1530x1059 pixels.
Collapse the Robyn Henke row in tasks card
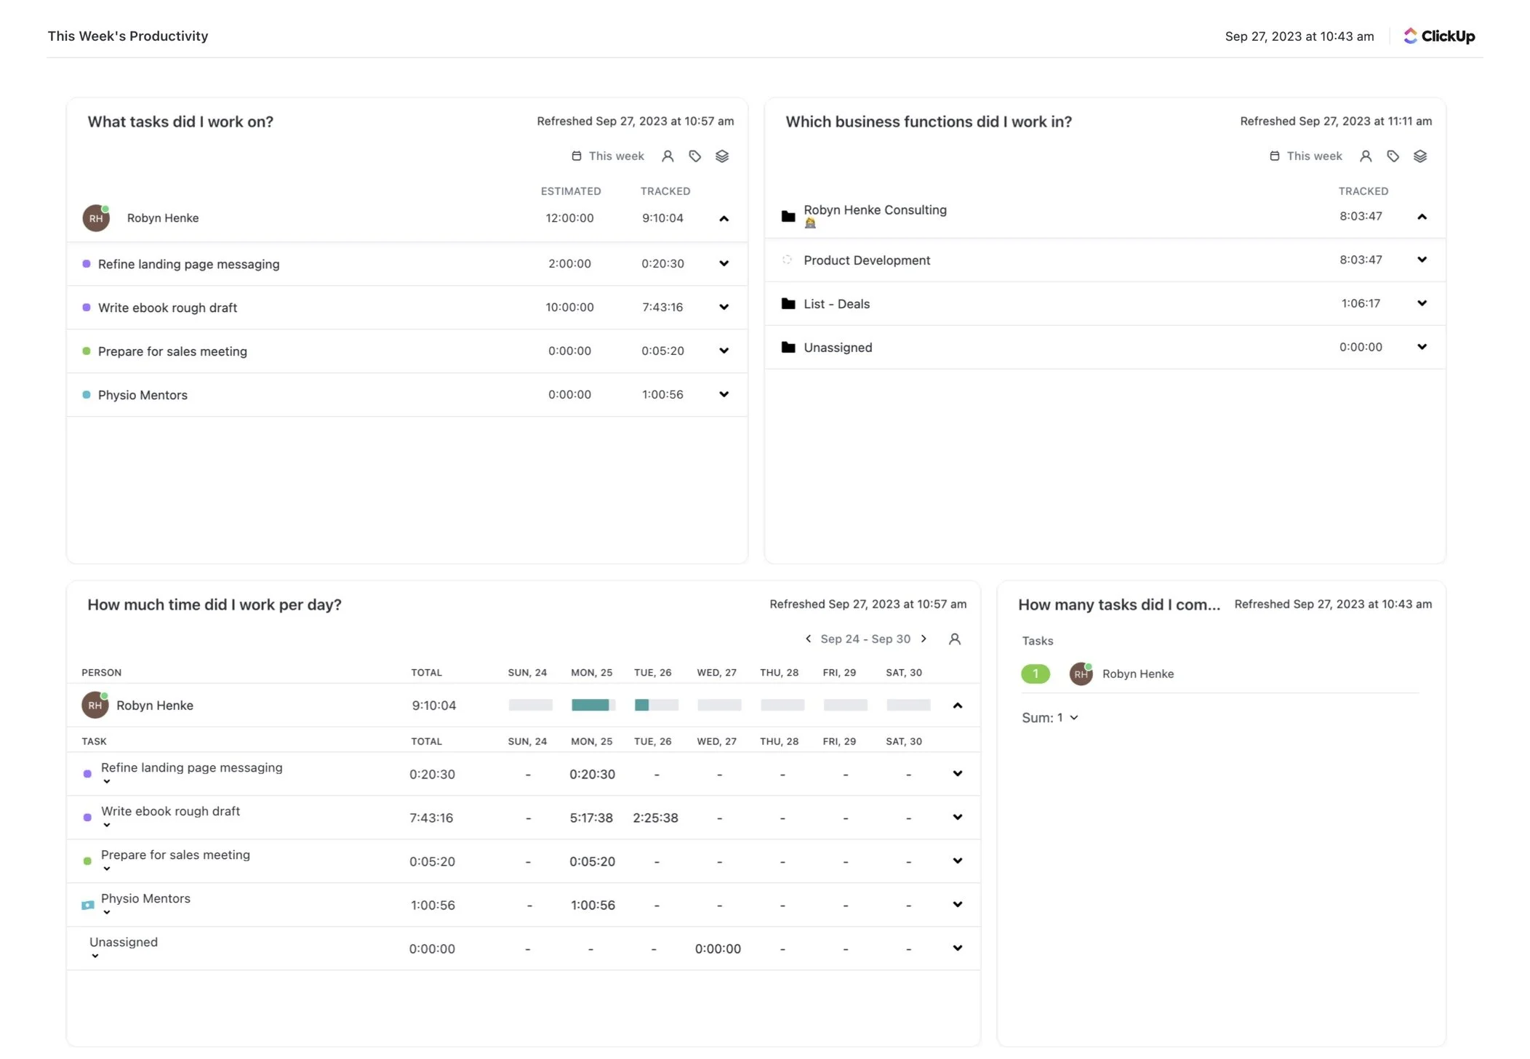coord(724,217)
